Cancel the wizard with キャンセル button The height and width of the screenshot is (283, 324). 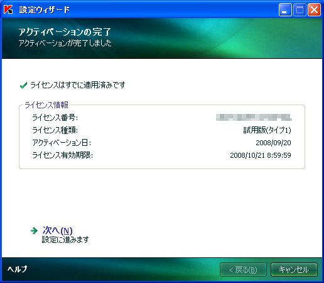(294, 270)
